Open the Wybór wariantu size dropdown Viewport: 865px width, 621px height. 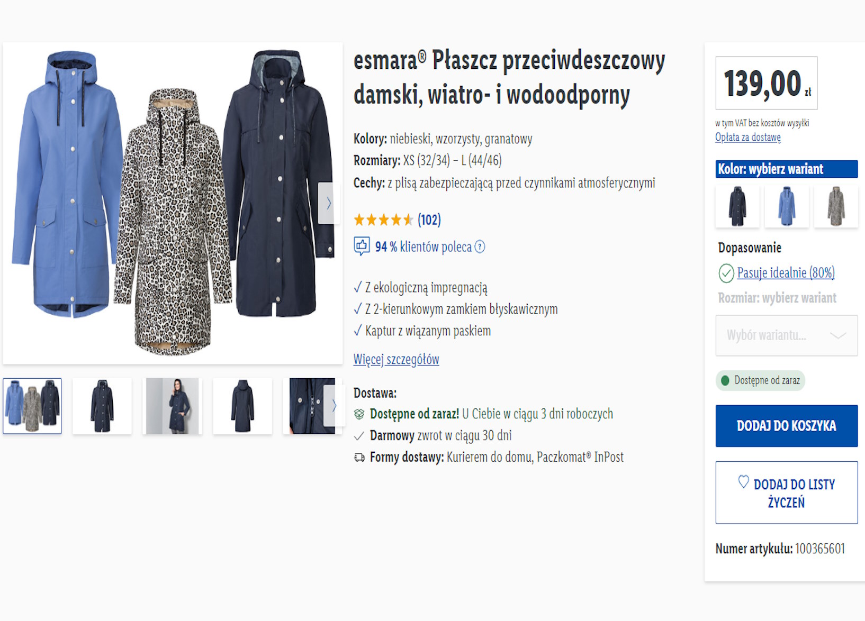(786, 335)
